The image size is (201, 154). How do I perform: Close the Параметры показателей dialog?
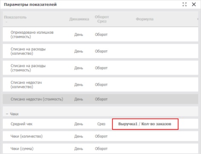[x=194, y=4]
